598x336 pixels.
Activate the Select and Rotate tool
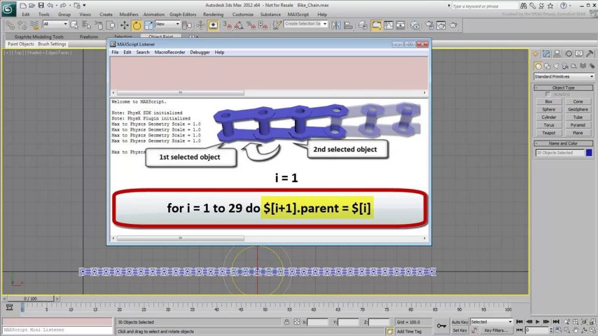coord(136,24)
